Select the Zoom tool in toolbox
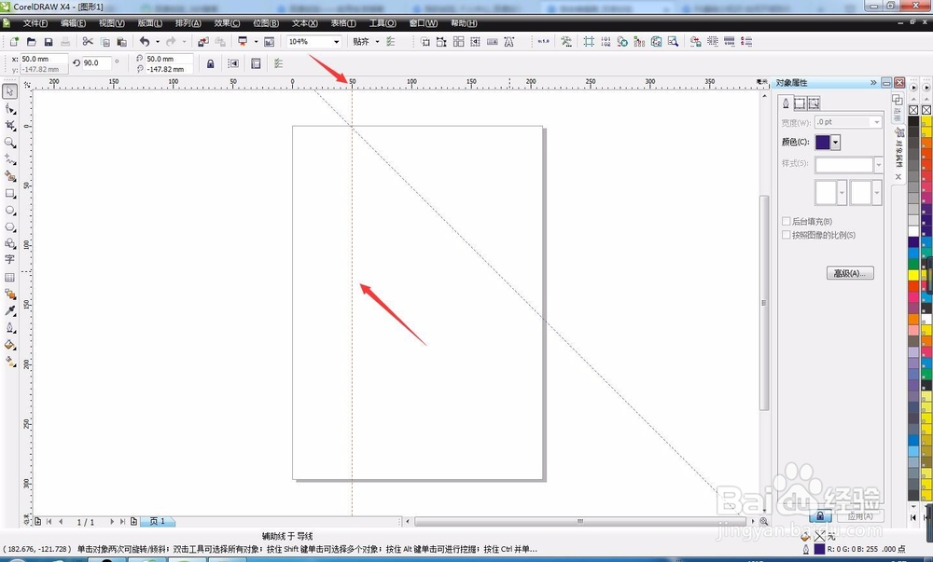 click(10, 143)
